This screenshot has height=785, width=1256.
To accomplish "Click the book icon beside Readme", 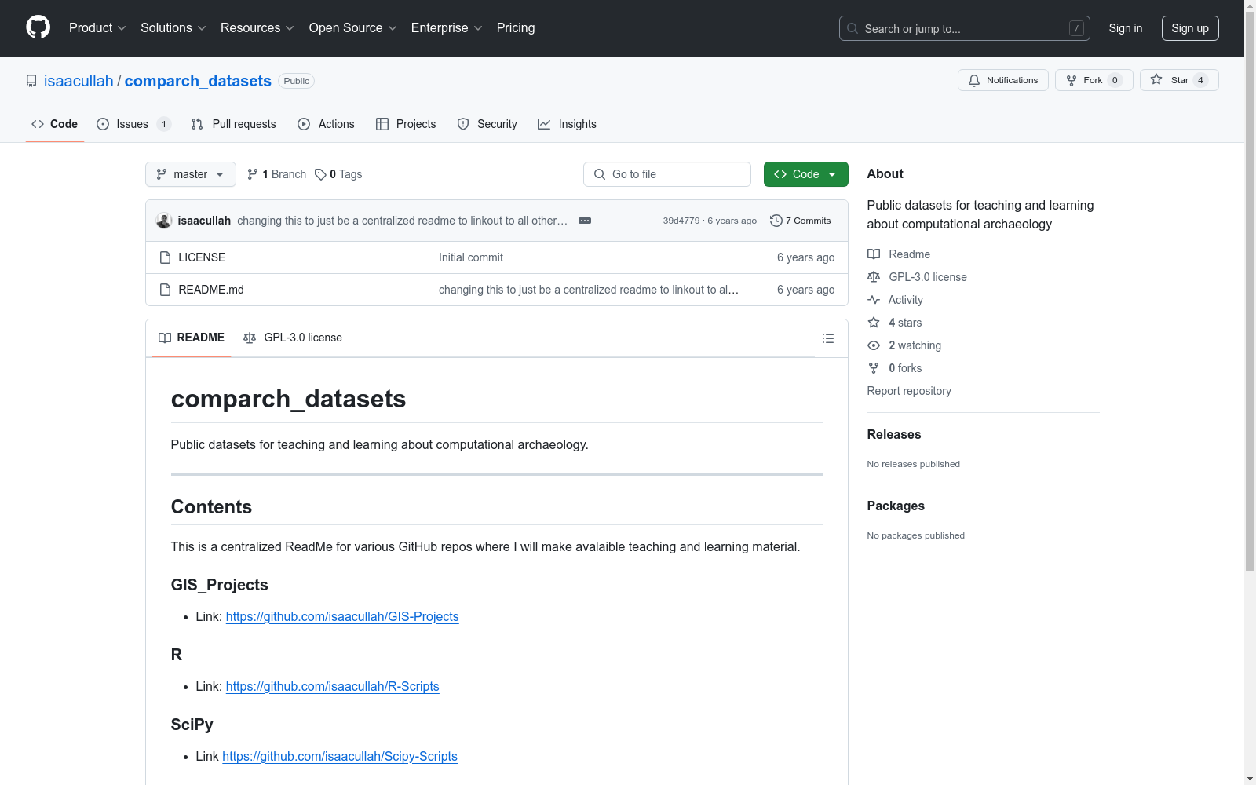I will pos(874,254).
